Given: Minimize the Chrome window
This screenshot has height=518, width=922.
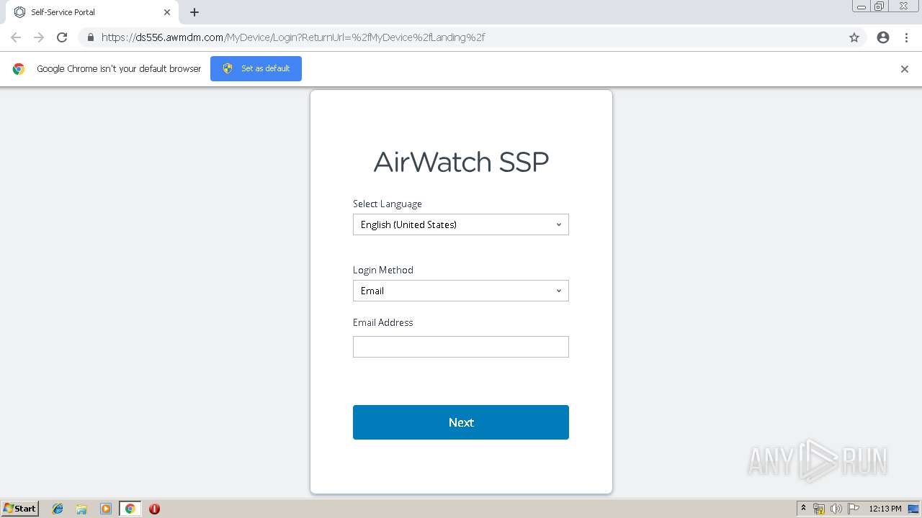Looking at the screenshot, I should tap(861, 6).
